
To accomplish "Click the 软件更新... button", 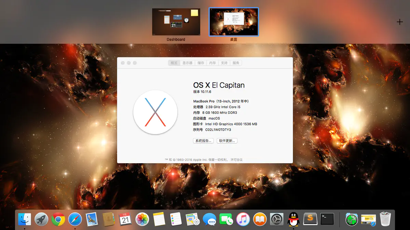I will point(227,141).
